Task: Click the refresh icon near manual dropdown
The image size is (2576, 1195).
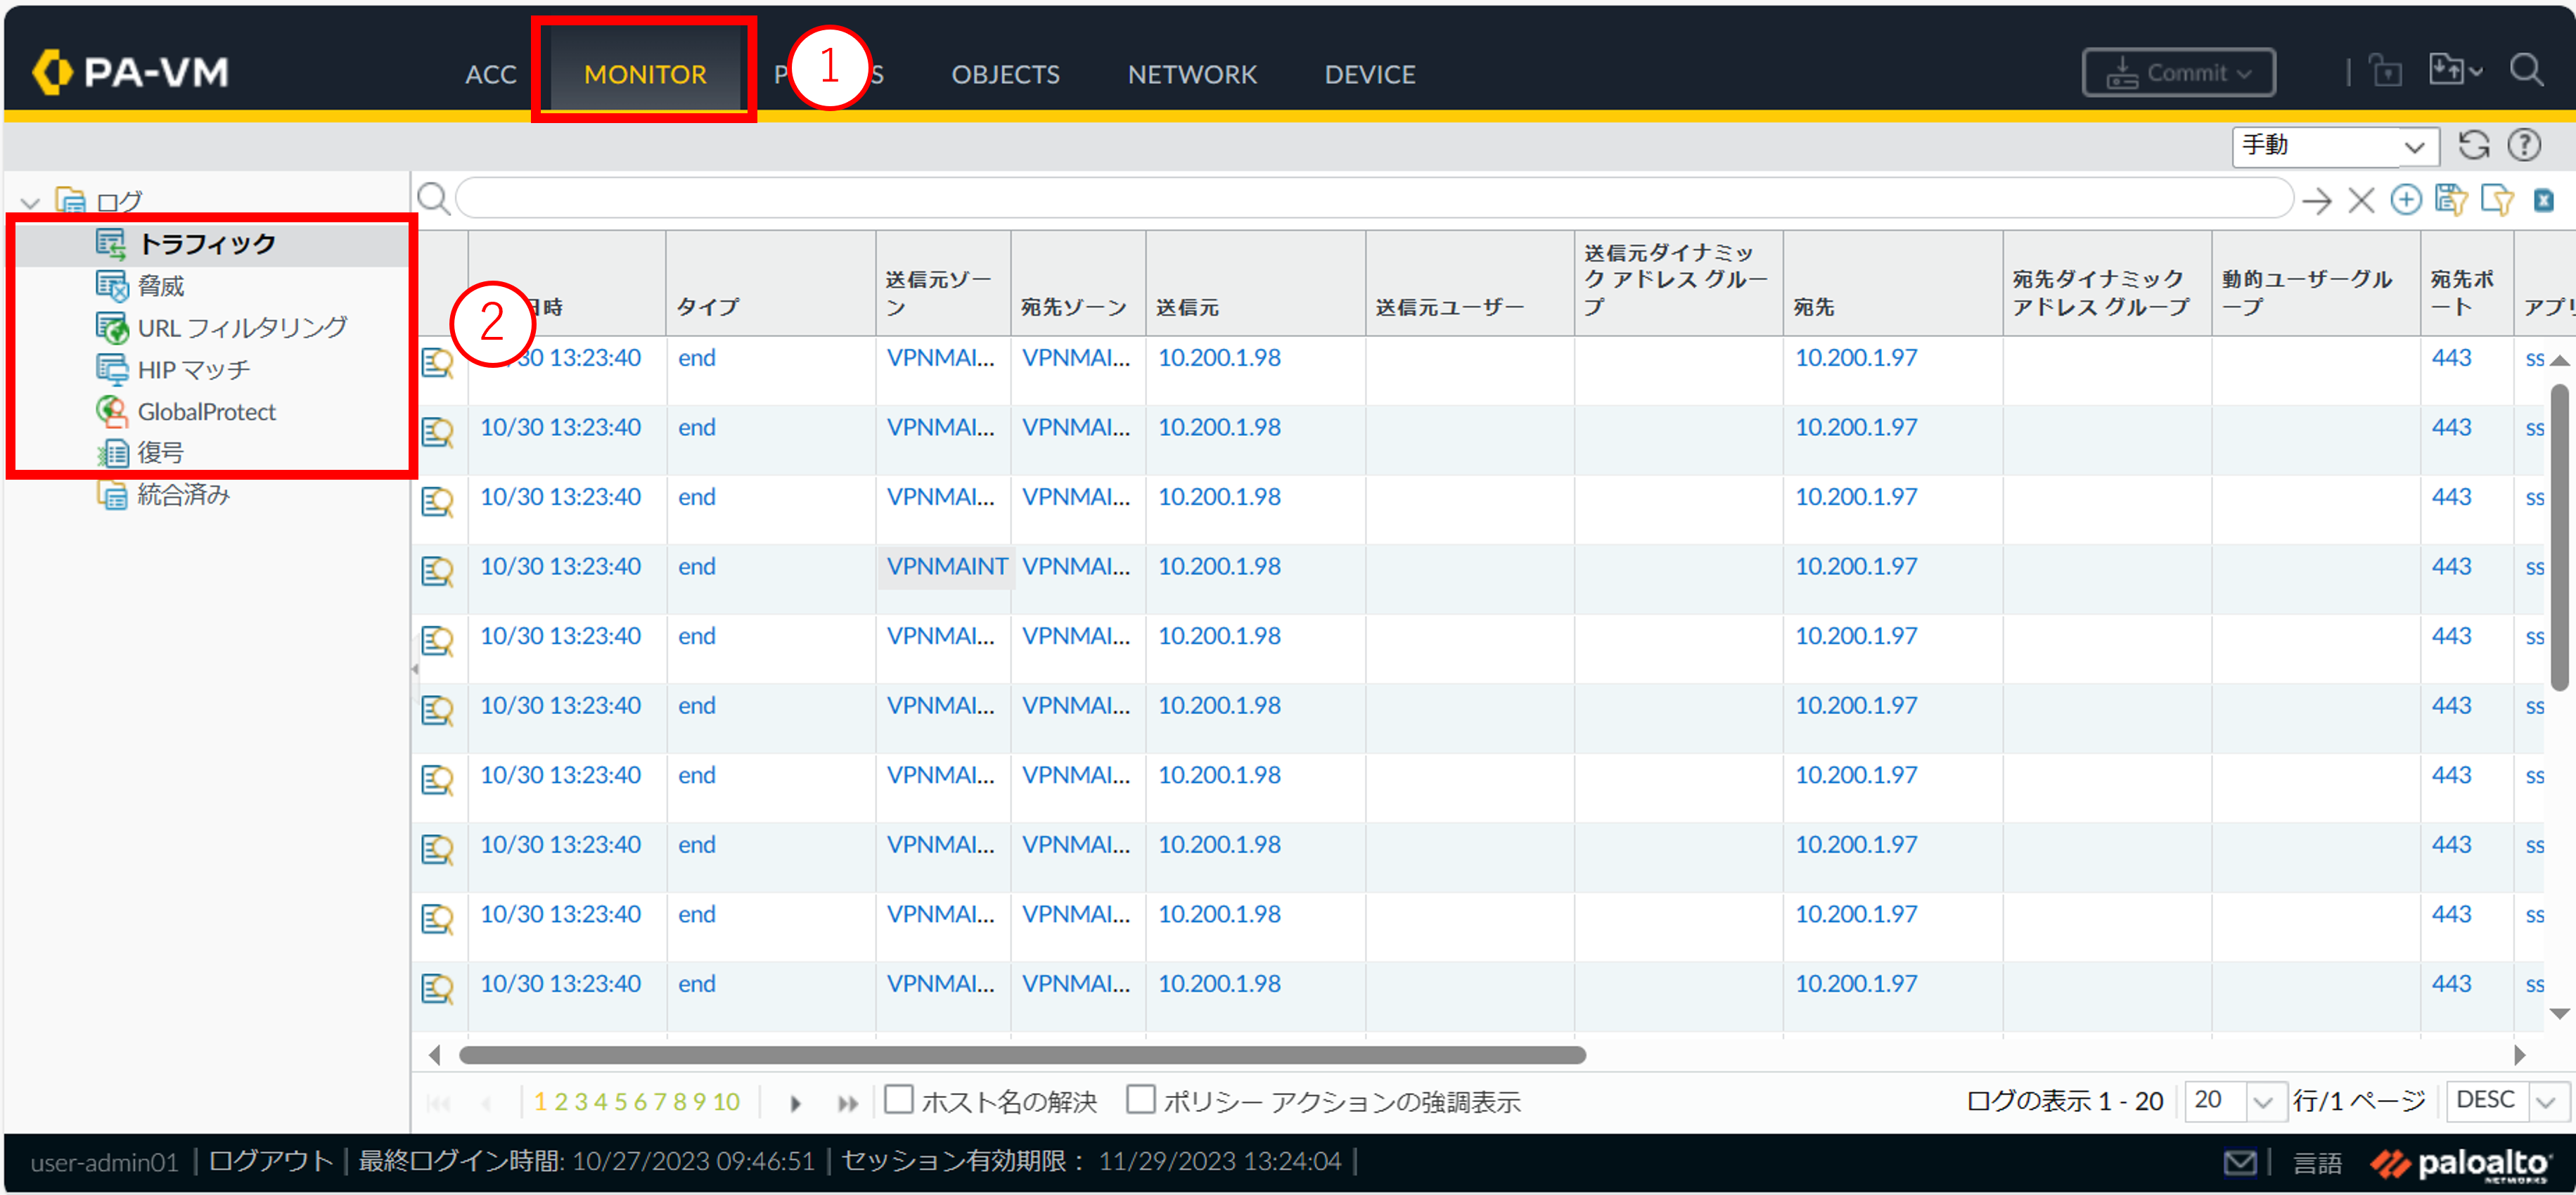Action: [2473, 146]
